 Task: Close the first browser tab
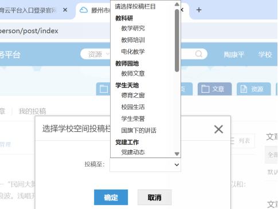pos(65,10)
